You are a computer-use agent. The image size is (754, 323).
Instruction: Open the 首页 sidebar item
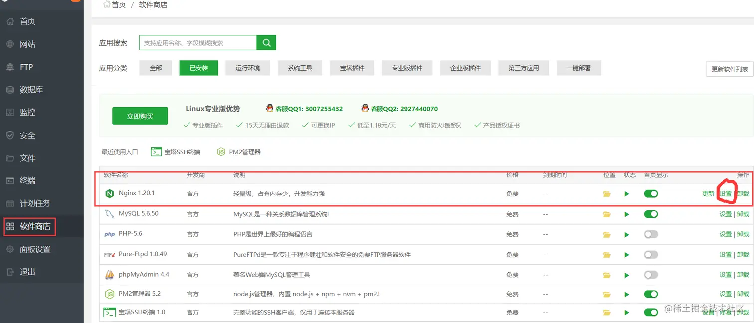click(x=27, y=21)
